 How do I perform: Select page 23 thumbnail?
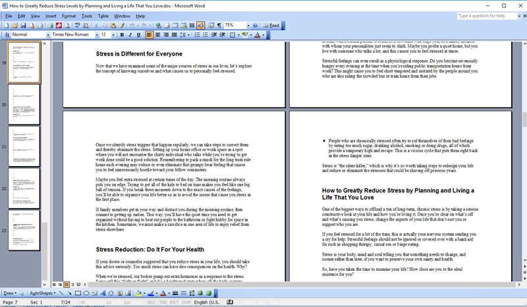point(24,231)
